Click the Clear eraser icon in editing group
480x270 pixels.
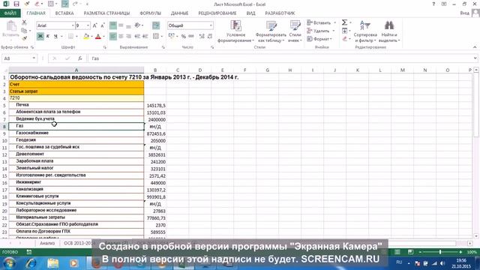pyautogui.click(x=345, y=38)
